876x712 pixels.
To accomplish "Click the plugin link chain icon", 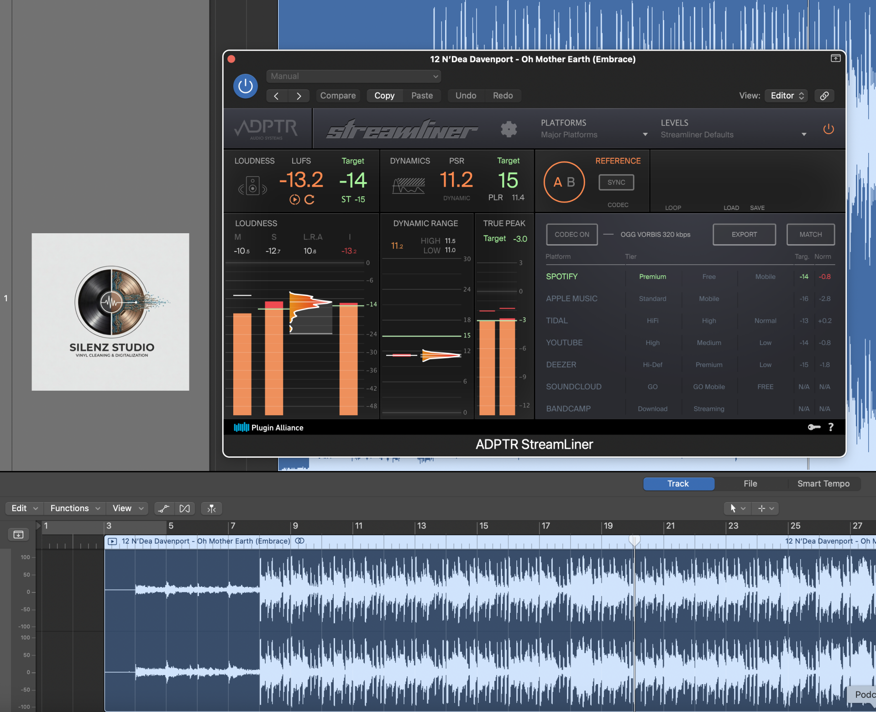I will 824,96.
